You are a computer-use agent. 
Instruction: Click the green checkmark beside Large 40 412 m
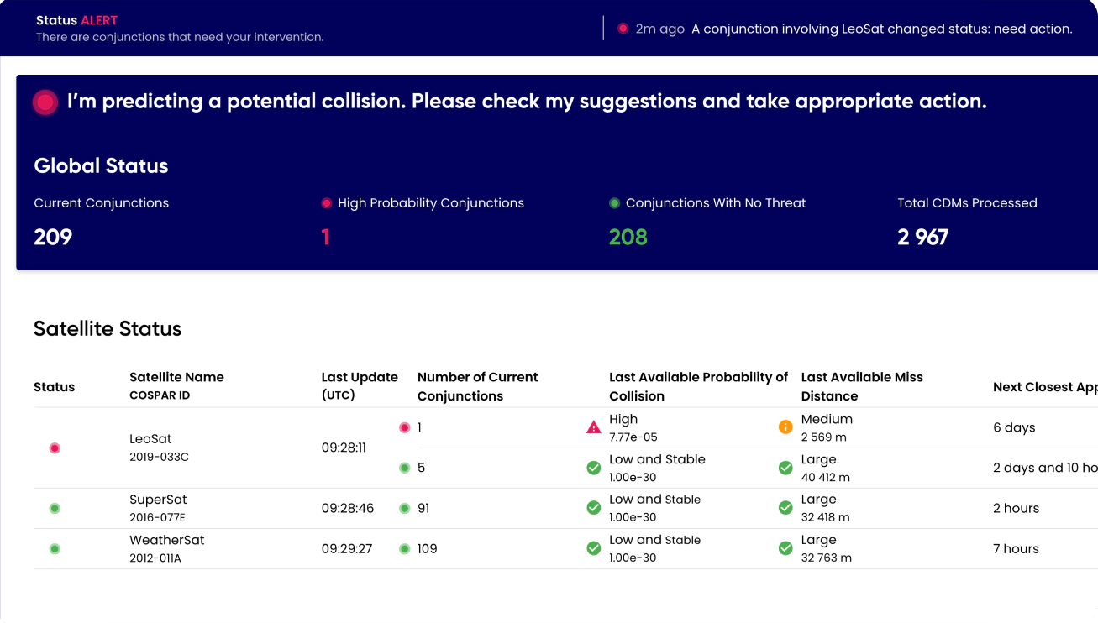785,468
